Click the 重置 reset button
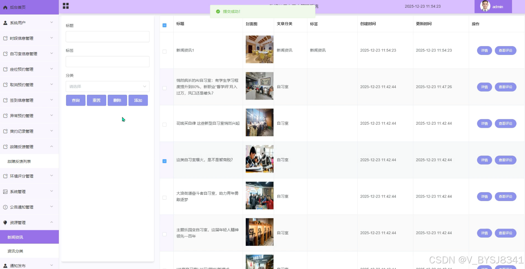This screenshot has height=269, width=525. pyautogui.click(x=96, y=100)
